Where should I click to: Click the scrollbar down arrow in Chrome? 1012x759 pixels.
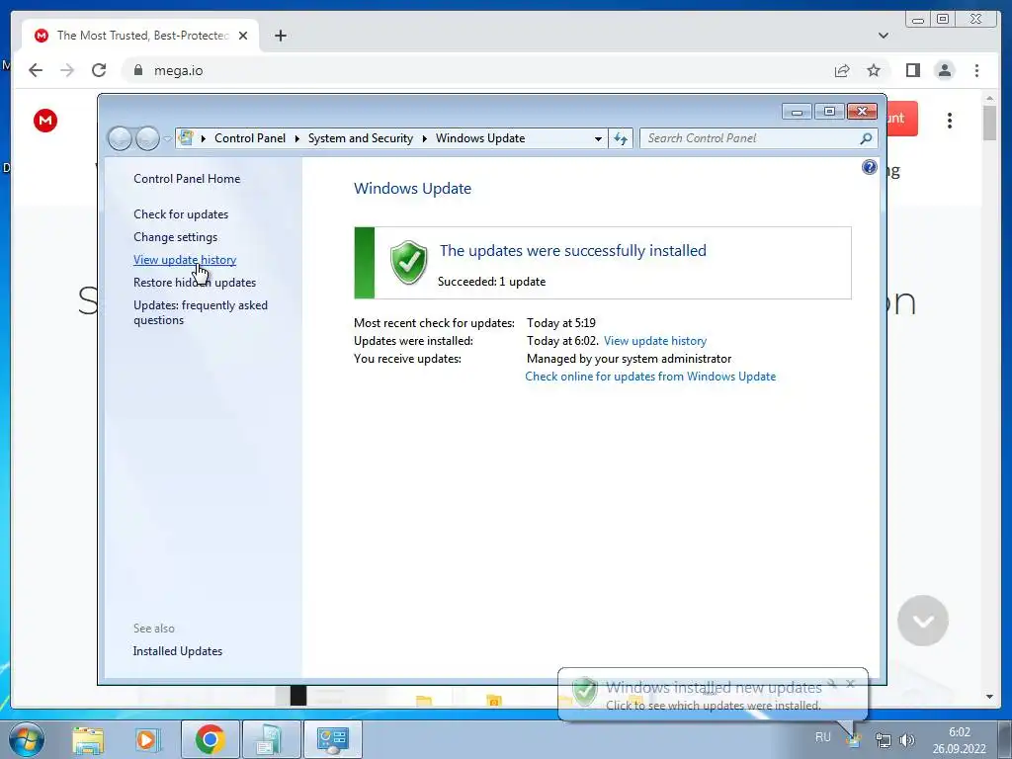[989, 697]
